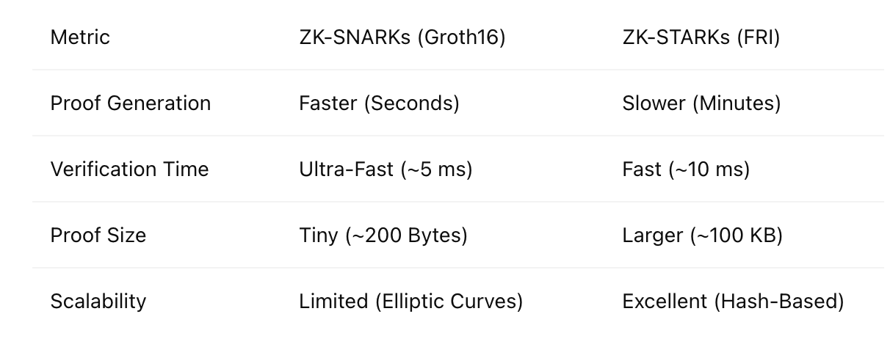The height and width of the screenshot is (358, 890).
Task: Select the Fast (~10 ms) cell
Action: pos(686,169)
